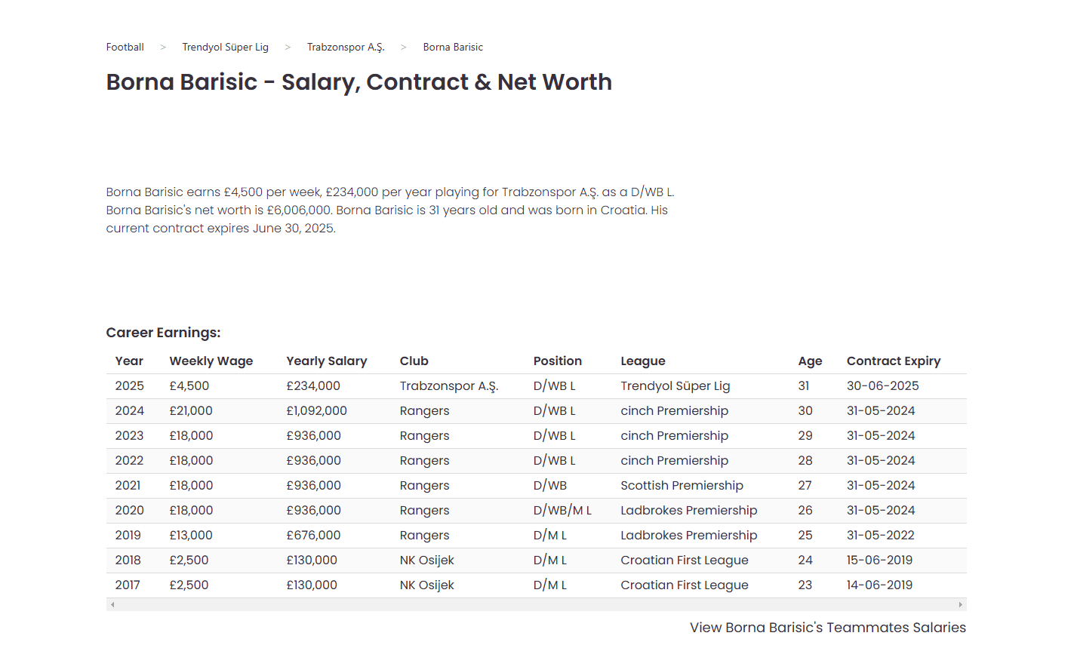Click the Weekly Wage column header
The width and height of the screenshot is (1077, 645).
coord(211,361)
